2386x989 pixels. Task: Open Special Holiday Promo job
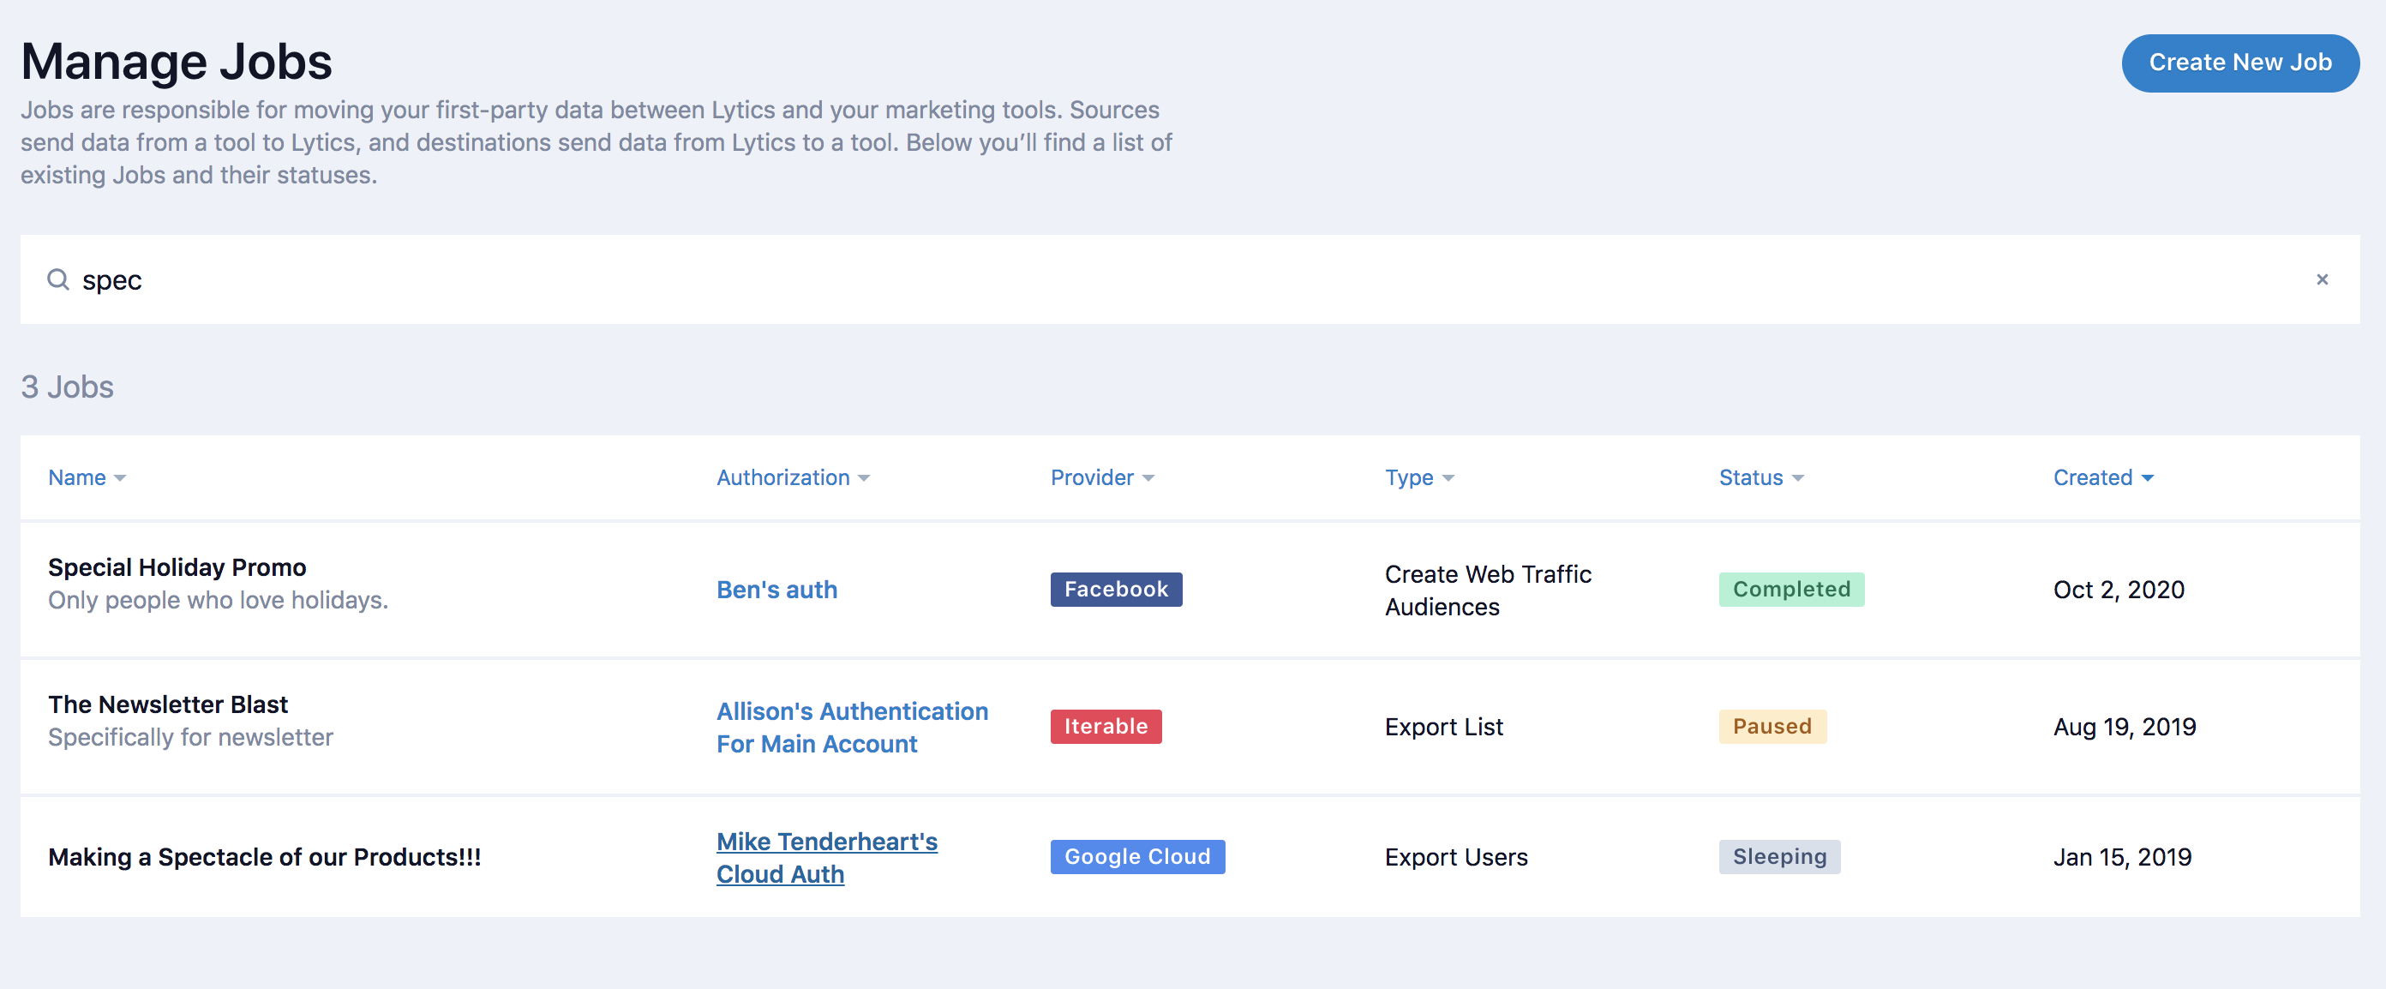[x=177, y=567]
